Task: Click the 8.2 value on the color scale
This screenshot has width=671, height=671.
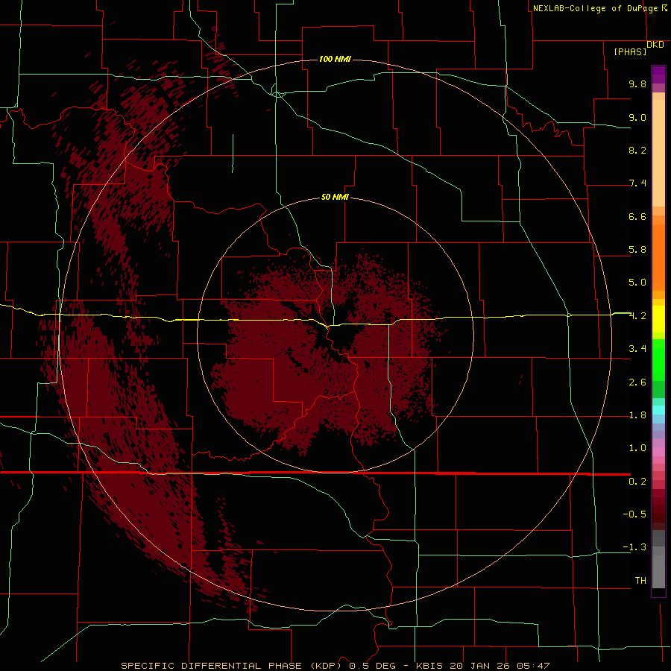Action: tap(637, 150)
